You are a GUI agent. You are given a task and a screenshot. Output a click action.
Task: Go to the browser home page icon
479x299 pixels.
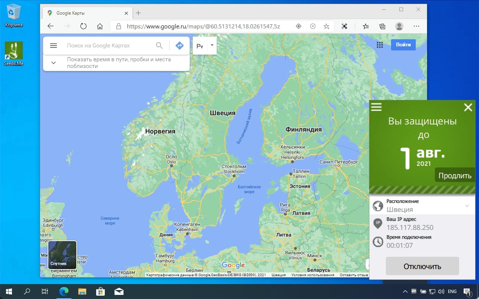tap(100, 26)
